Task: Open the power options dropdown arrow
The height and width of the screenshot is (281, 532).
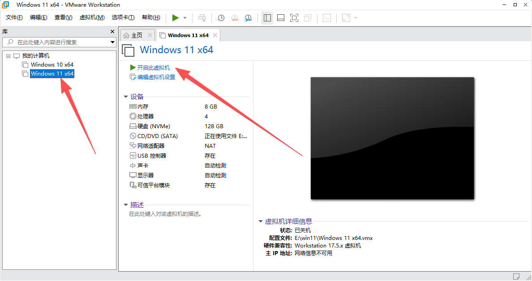Action: 185,18
